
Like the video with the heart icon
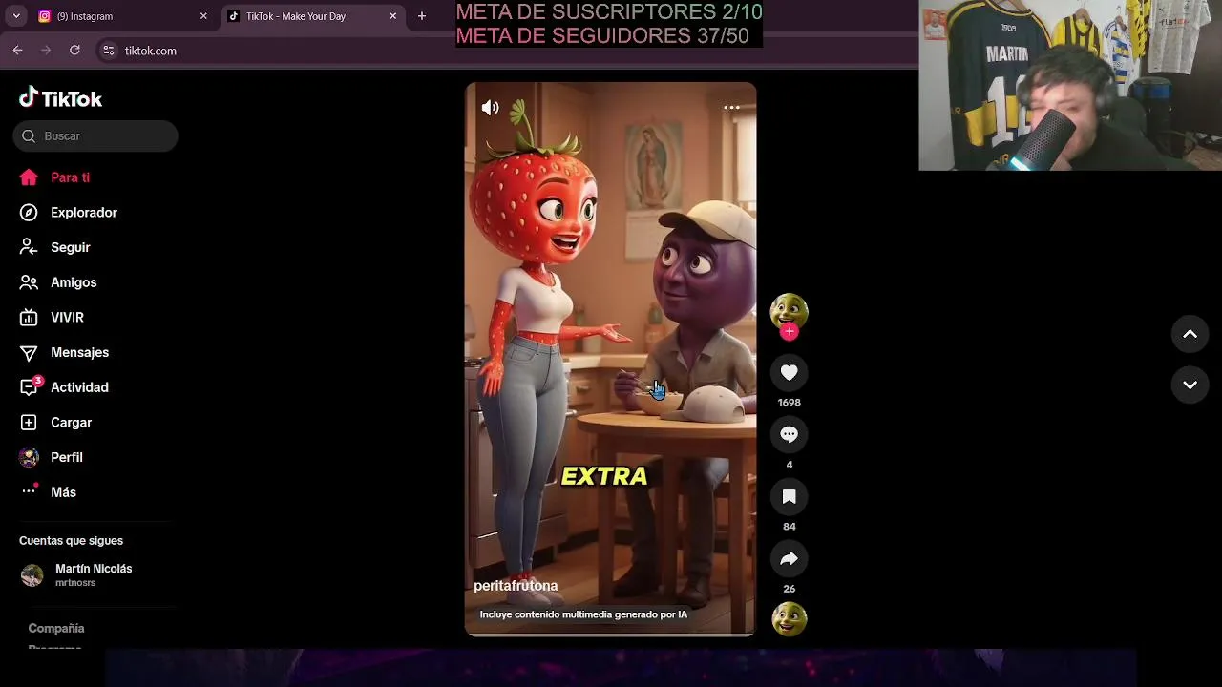click(789, 373)
